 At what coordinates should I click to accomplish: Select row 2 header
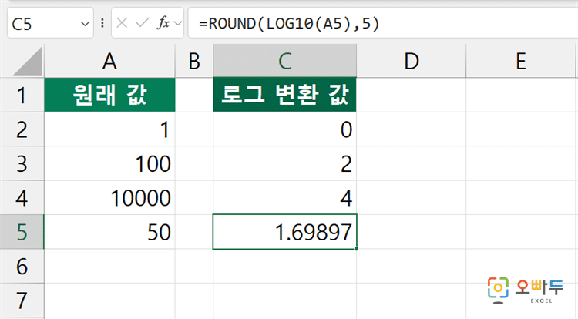click(22, 129)
